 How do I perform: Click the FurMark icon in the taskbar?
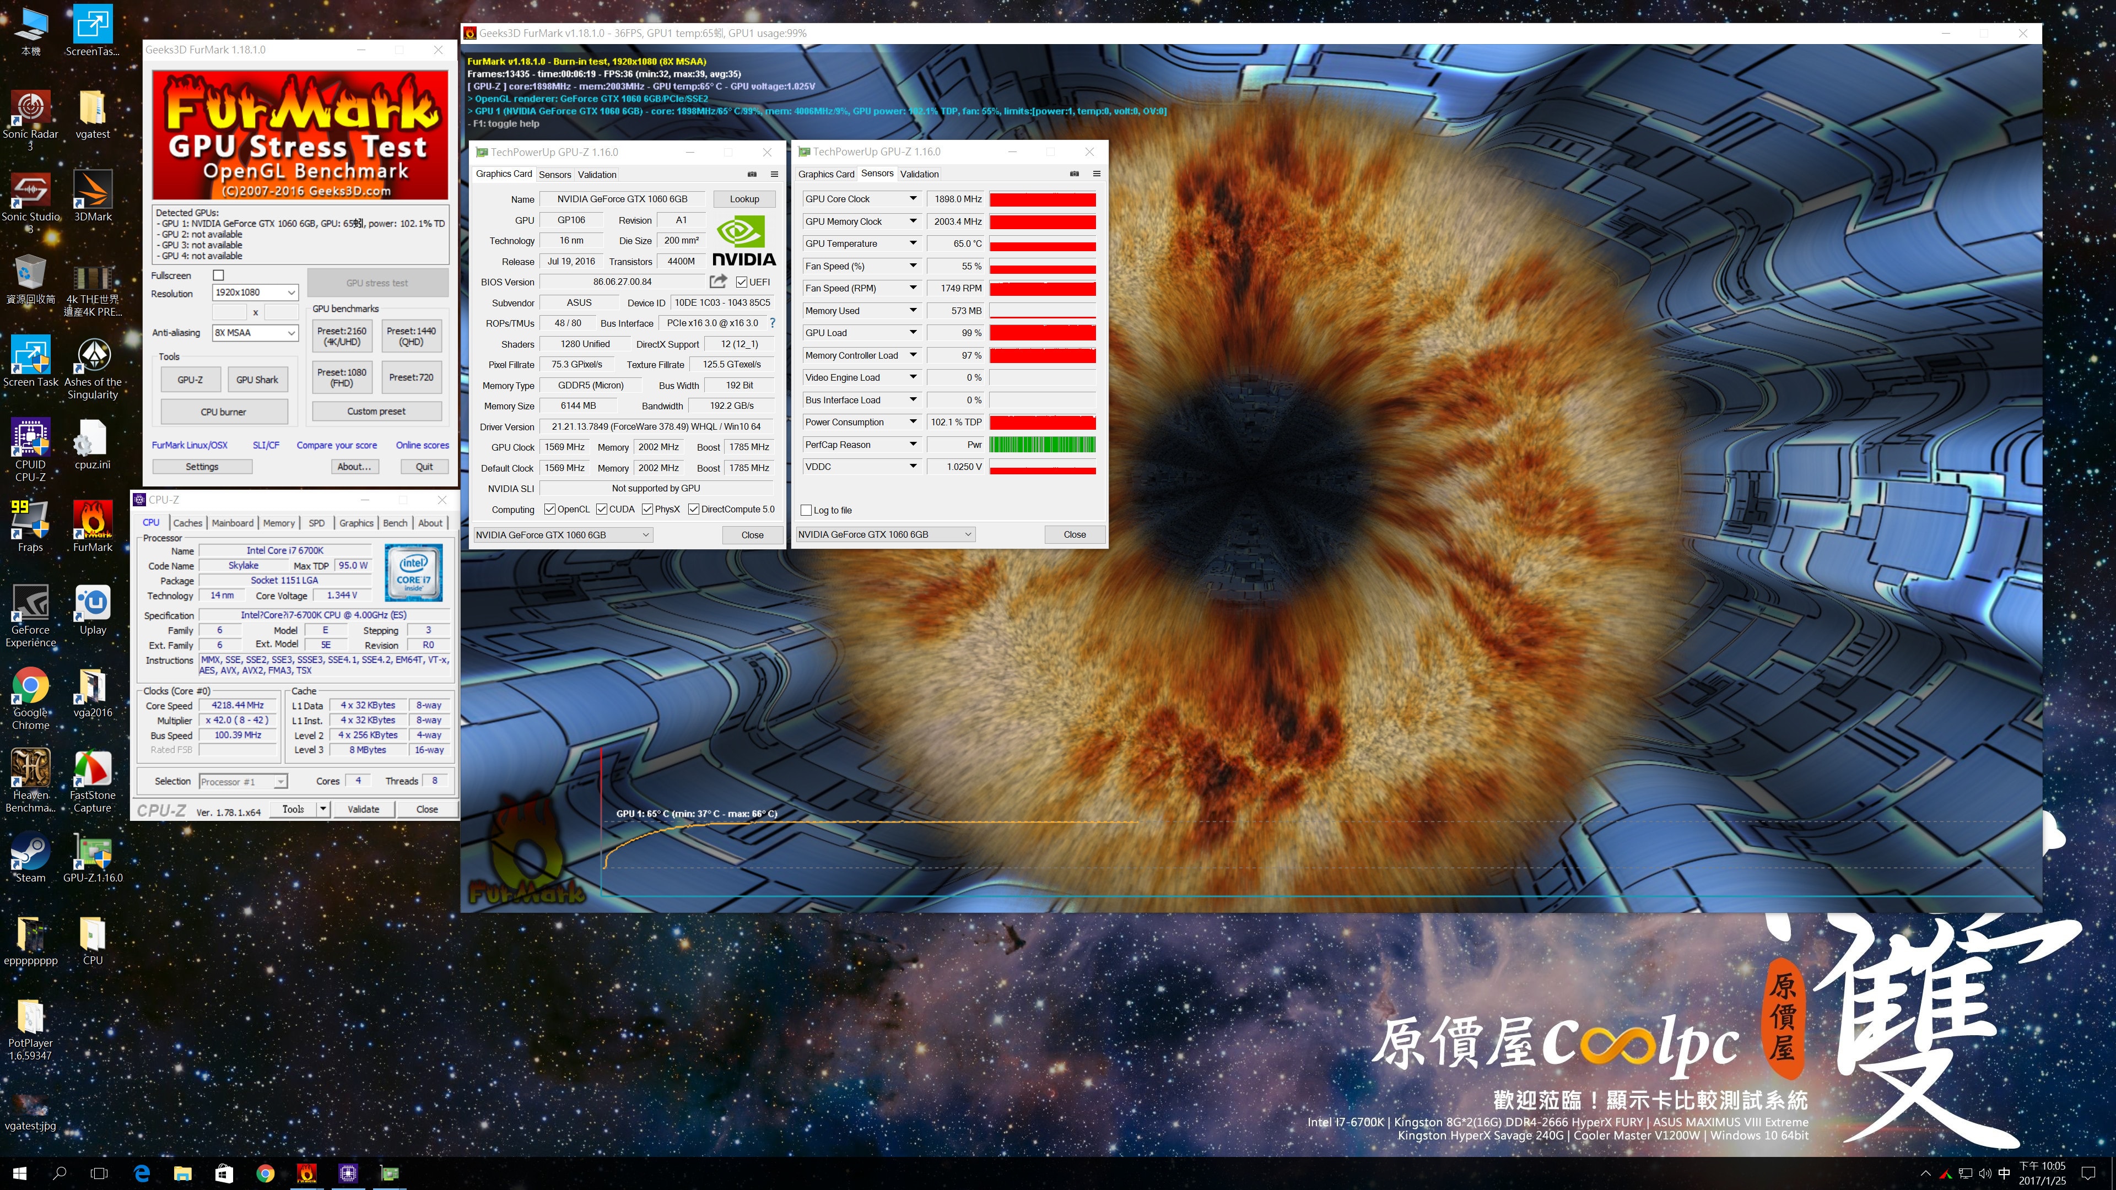[306, 1173]
